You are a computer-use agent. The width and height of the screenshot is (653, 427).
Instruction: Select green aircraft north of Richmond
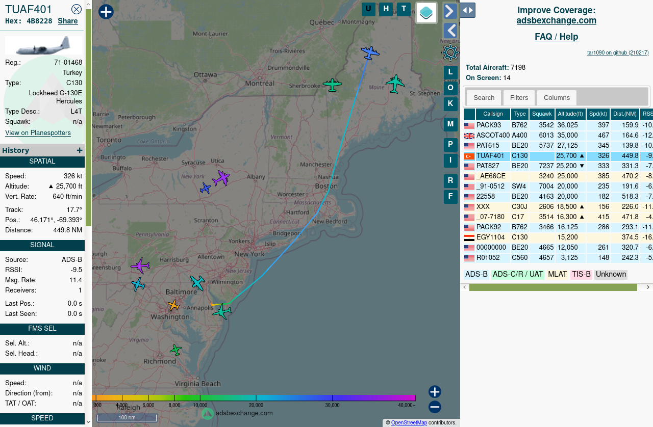click(176, 350)
